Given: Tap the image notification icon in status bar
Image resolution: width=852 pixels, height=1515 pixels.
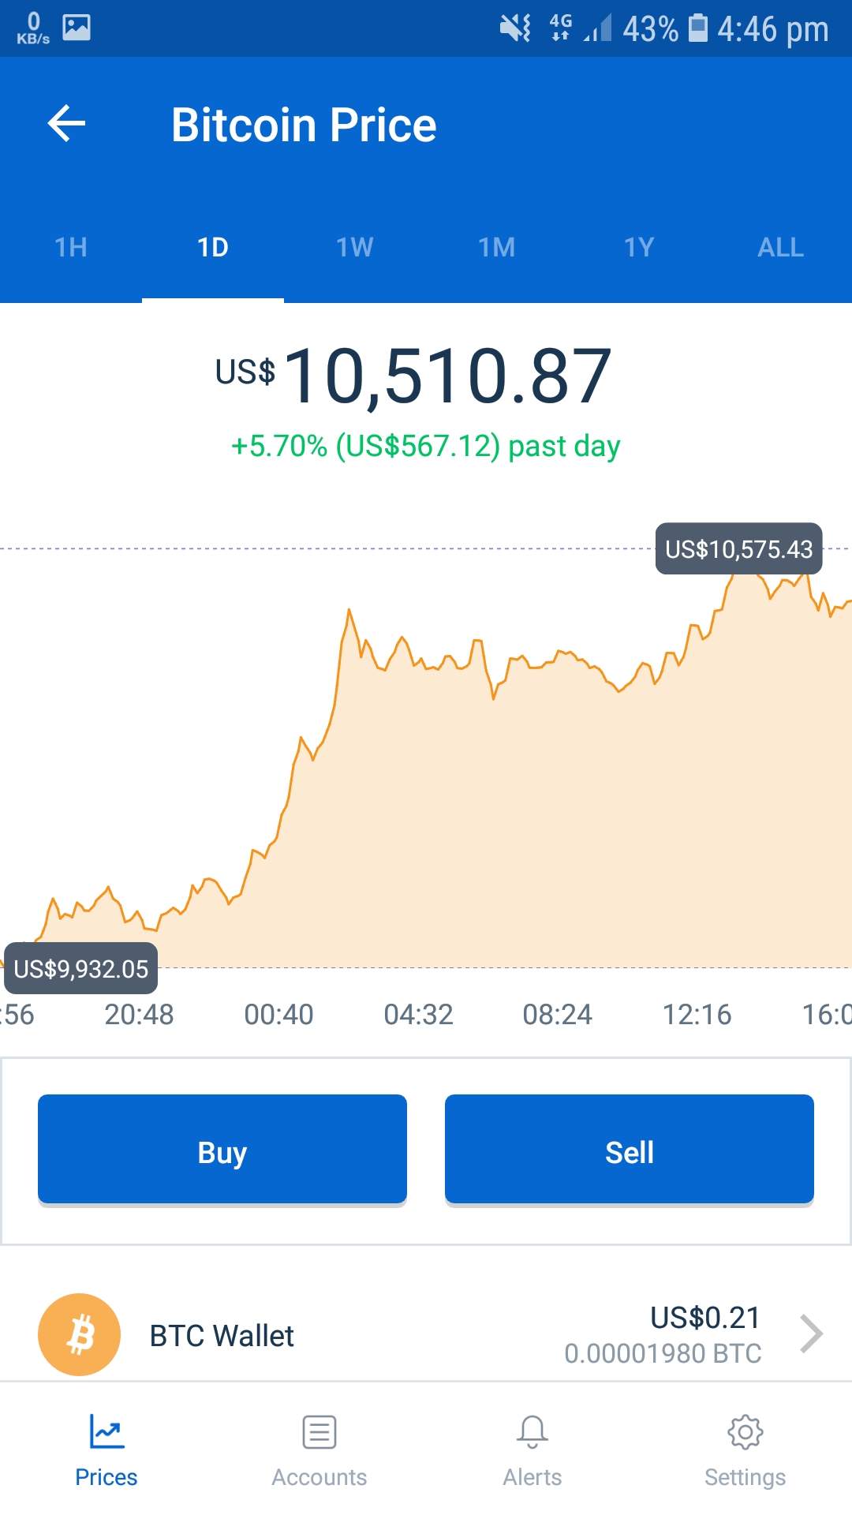Looking at the screenshot, I should pos(77,28).
